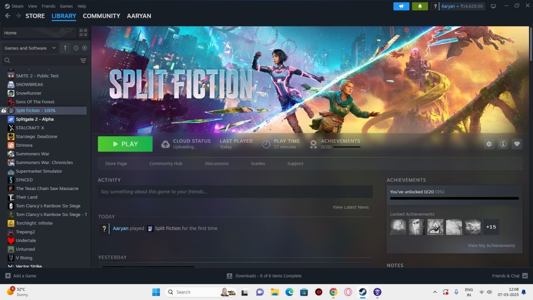This screenshot has height=300, width=533.
Task: Switch to the STORE tab
Action: pos(35,16)
